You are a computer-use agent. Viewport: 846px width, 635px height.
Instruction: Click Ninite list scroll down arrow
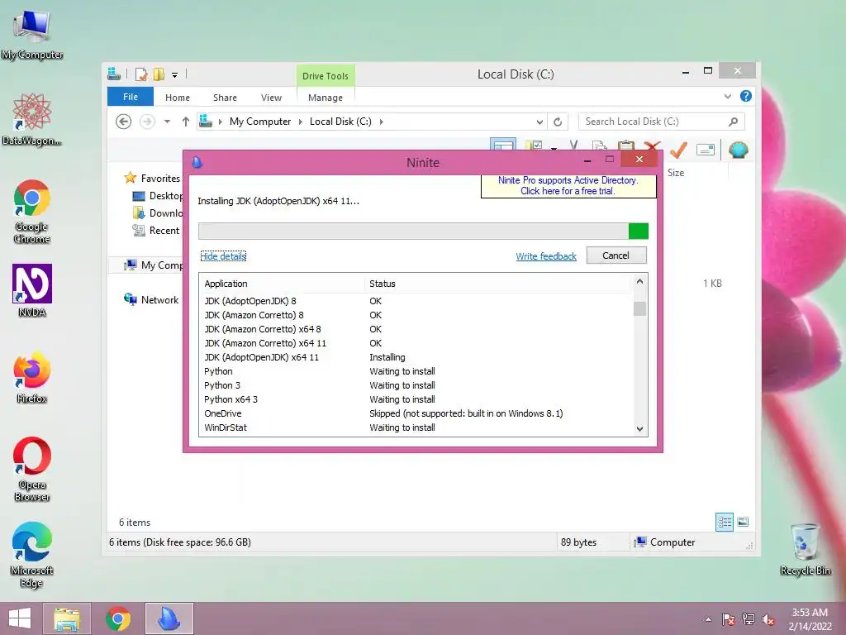640,429
